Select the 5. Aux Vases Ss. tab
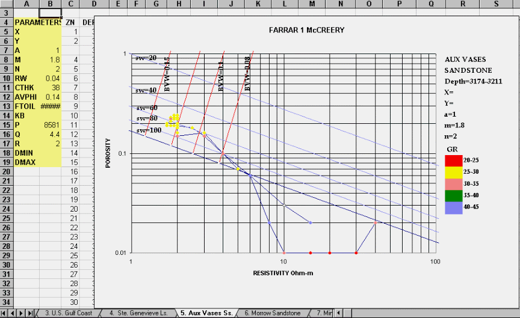The image size is (520, 318). click(206, 313)
